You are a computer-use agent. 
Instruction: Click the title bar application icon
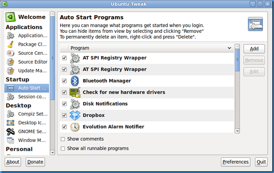5,4
